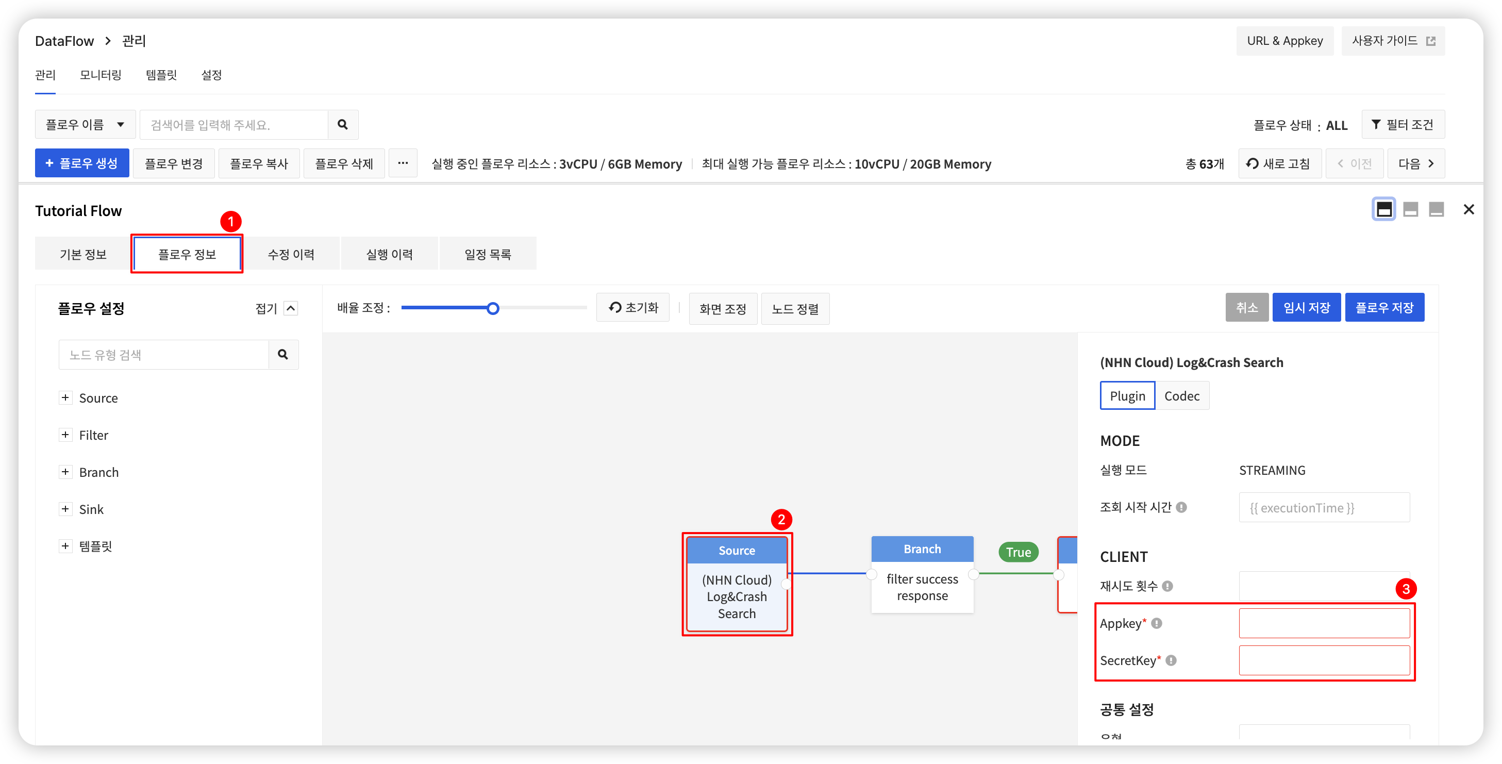Screen dimensions: 1502x764
Task: Switch to the 실행 이력 tab
Action: pyautogui.click(x=389, y=254)
